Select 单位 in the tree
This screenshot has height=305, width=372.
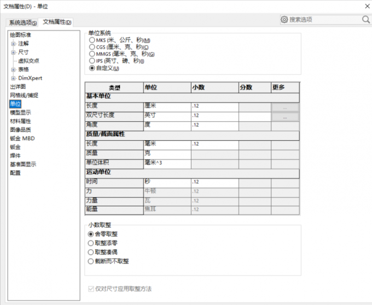pos(15,104)
